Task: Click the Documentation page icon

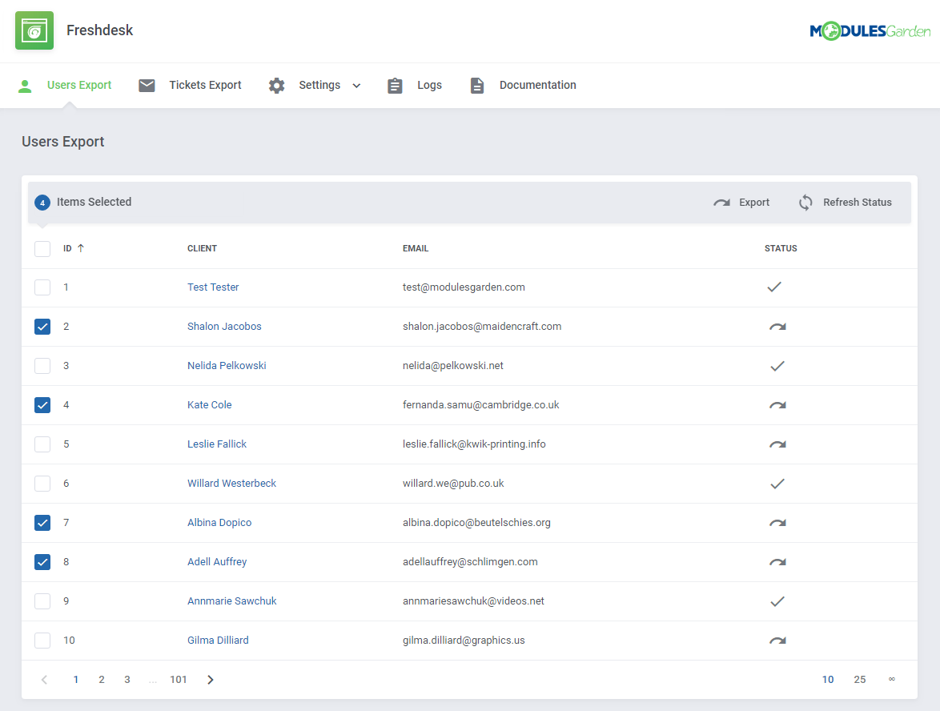Action: pyautogui.click(x=477, y=84)
